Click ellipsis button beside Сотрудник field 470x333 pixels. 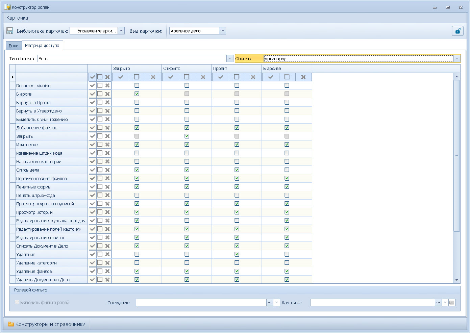coord(270,303)
